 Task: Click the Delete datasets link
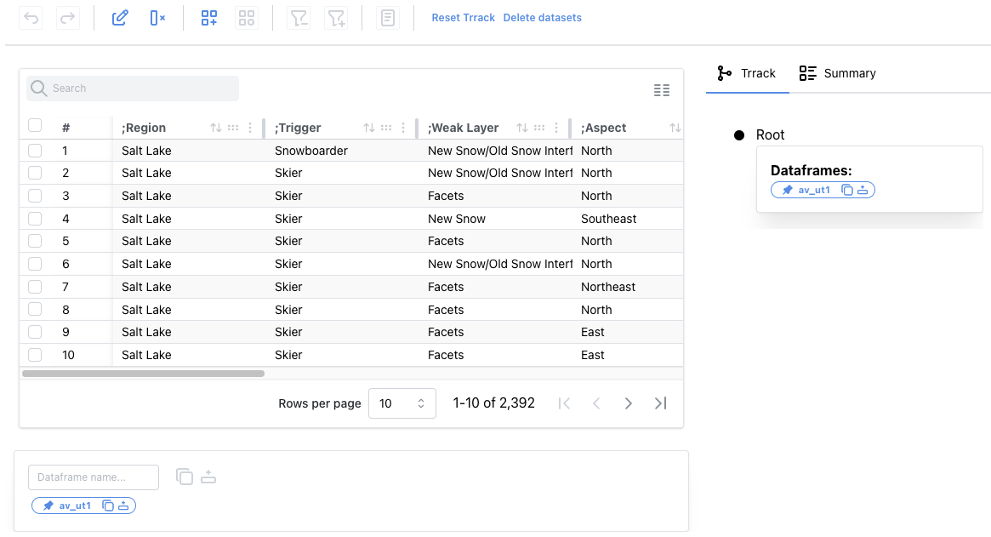pyautogui.click(x=542, y=18)
